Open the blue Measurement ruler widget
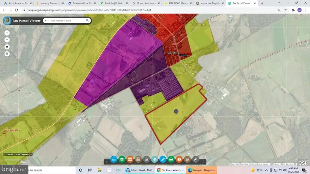This screenshot has width=310, height=174. [x=163, y=159]
